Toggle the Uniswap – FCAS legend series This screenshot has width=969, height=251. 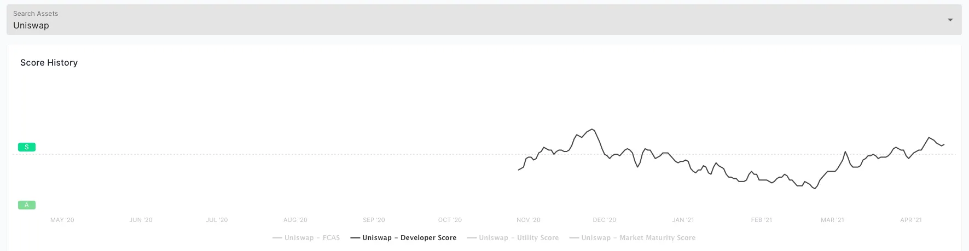point(306,238)
